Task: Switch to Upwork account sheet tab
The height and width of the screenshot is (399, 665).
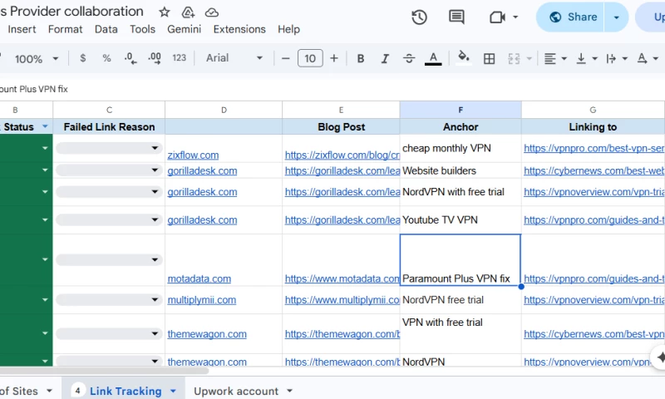Action: [236, 391]
